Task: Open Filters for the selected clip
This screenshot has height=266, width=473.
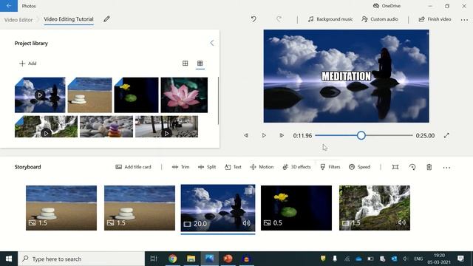Action: click(x=330, y=167)
